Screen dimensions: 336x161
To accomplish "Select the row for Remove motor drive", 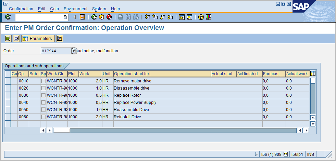I will (x=8, y=81).
